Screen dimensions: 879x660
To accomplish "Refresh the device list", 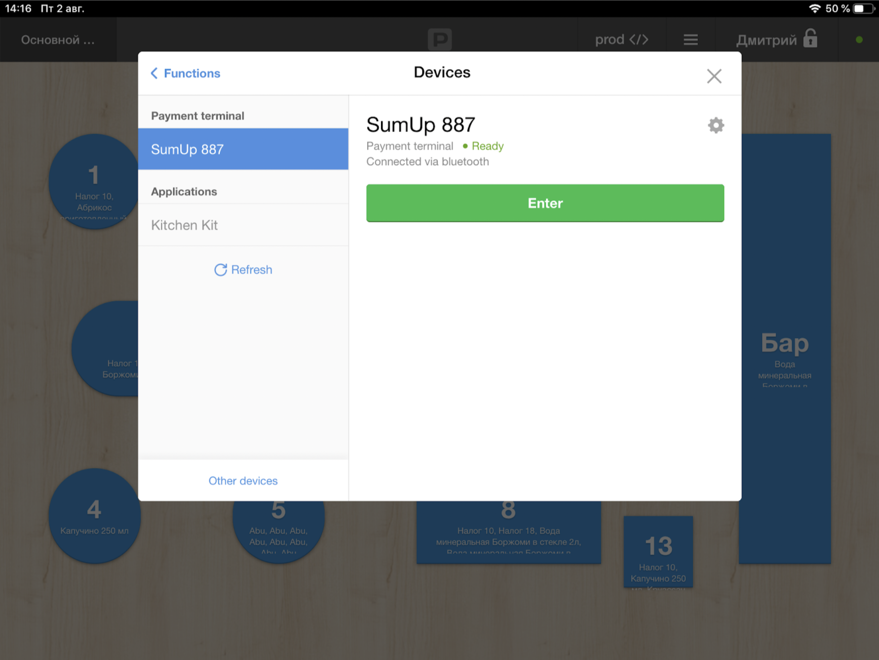I will [x=243, y=269].
